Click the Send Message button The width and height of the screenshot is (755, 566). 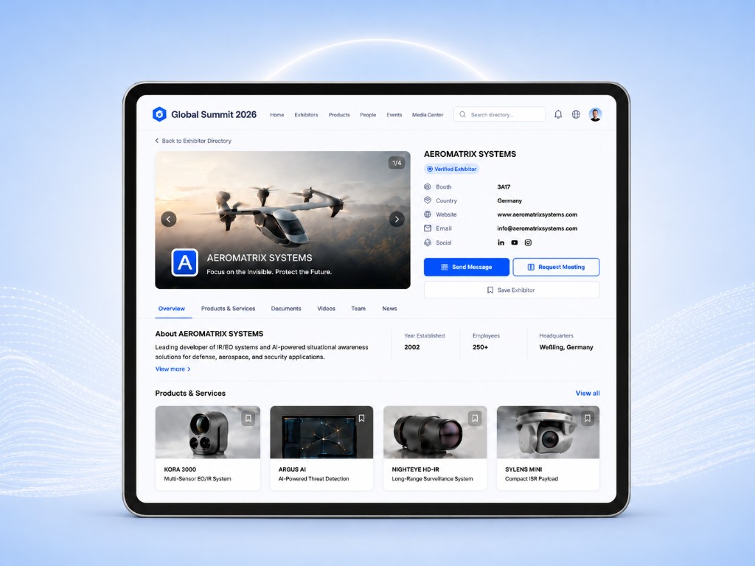pyautogui.click(x=467, y=267)
